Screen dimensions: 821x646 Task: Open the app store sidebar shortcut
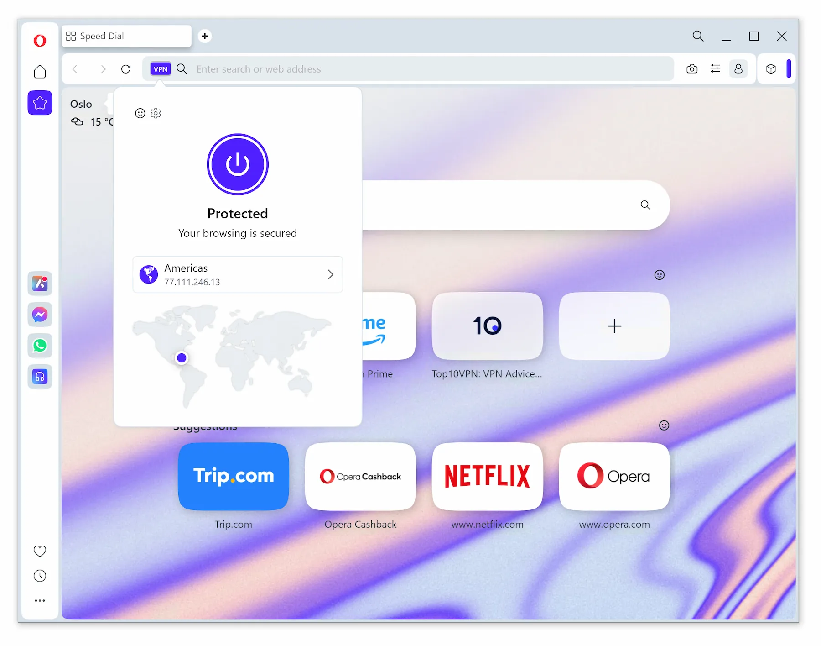click(x=40, y=284)
